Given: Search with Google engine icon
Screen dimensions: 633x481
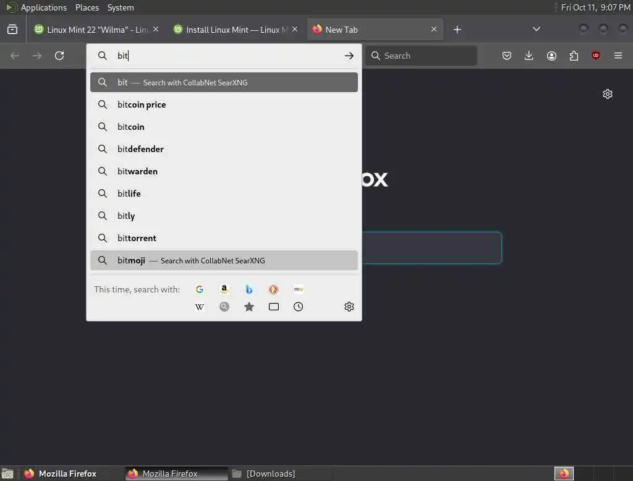Looking at the screenshot, I should point(200,289).
